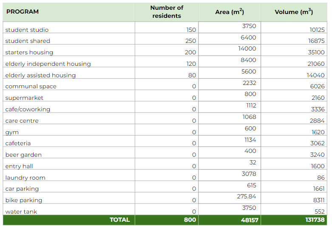Click the elderly assisted housing label
The image size is (332, 226).
(40, 75)
